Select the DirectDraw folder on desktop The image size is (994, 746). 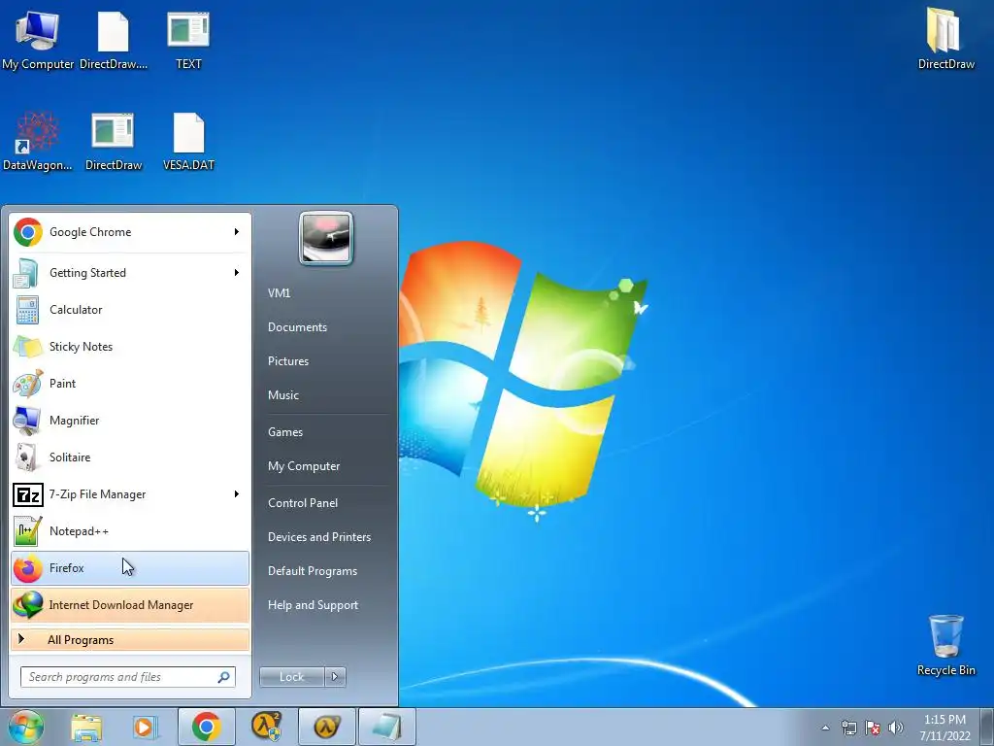coord(945,39)
